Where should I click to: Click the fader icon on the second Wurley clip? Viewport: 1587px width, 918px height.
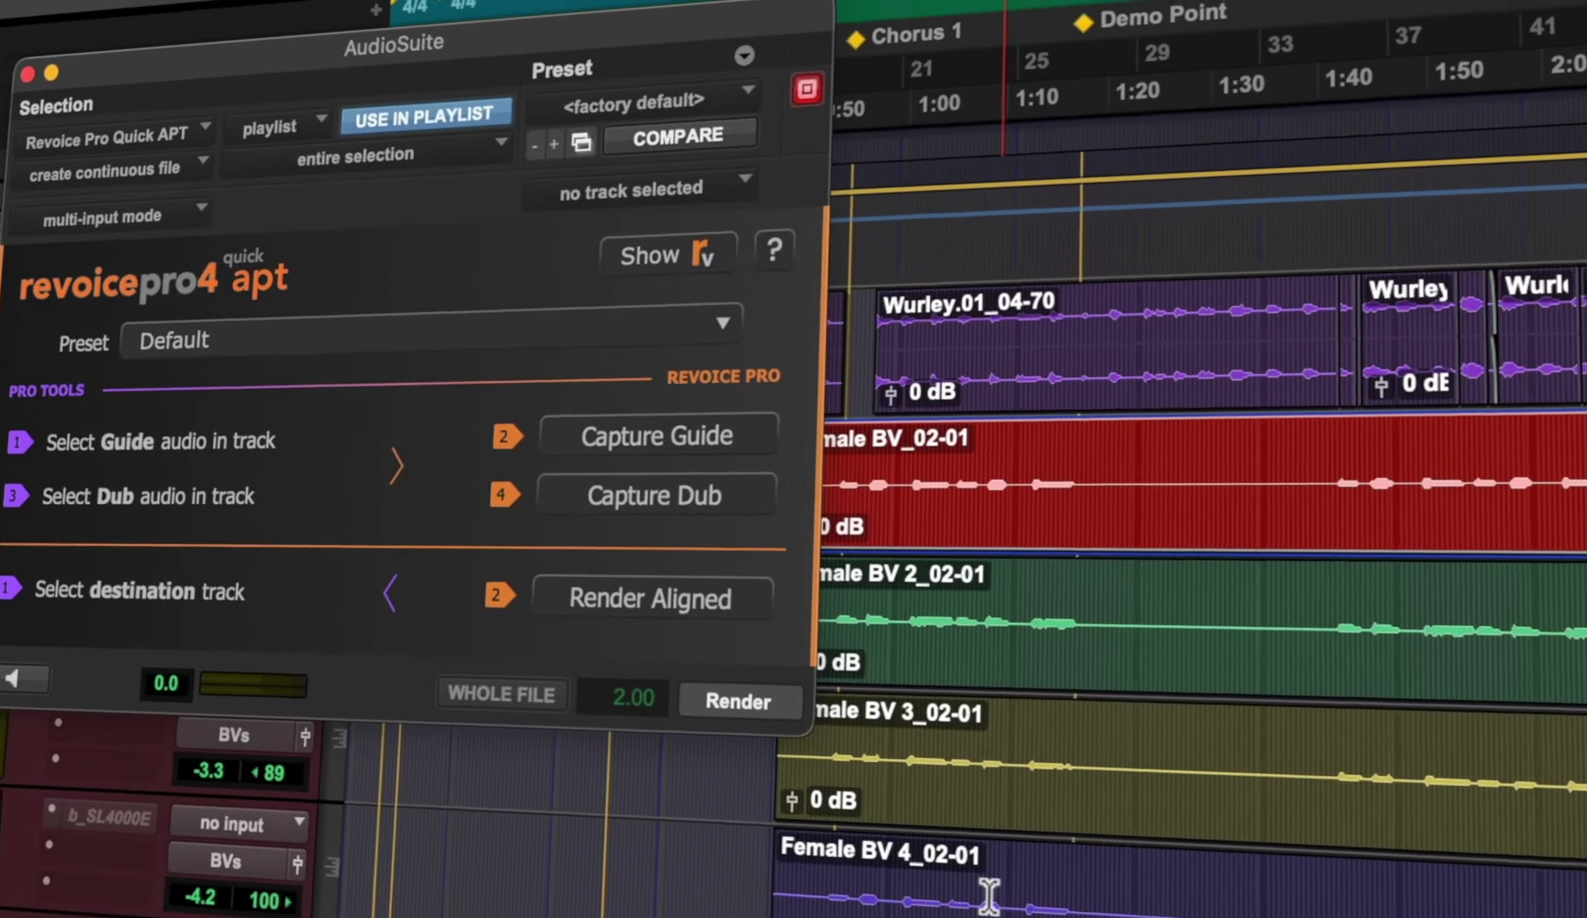[x=1381, y=386]
